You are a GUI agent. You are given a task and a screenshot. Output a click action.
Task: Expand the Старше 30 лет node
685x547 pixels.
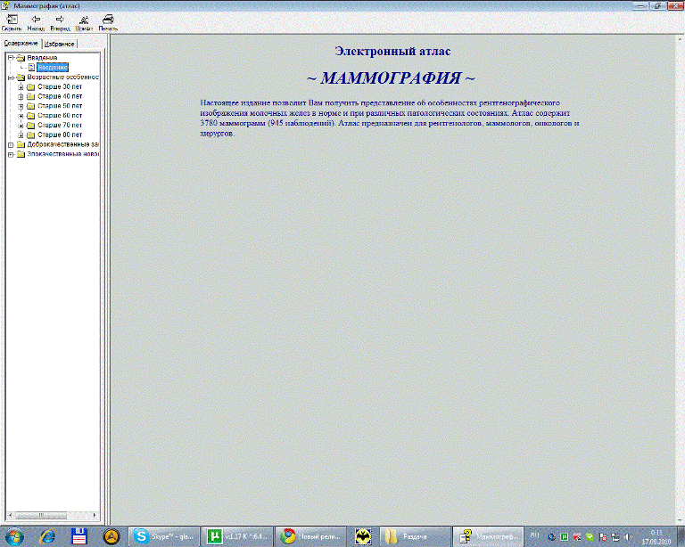point(21,86)
